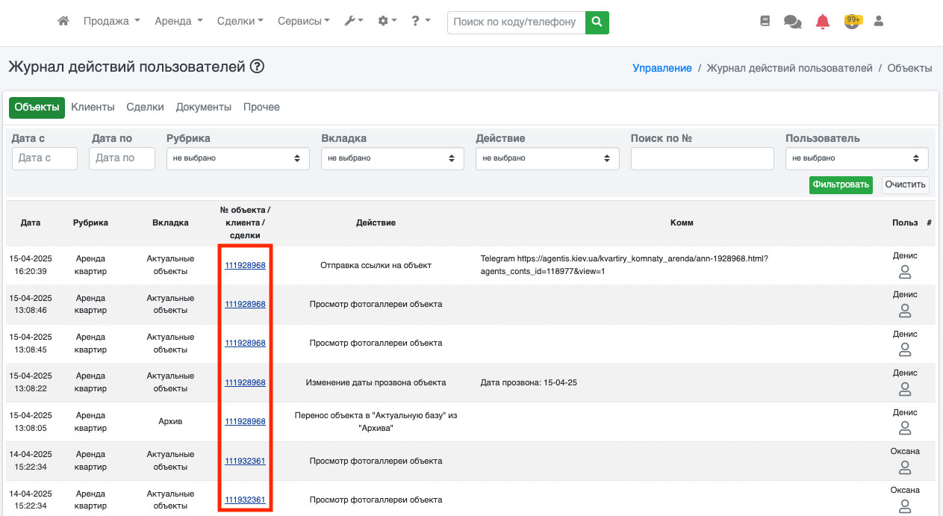
Task: Click help icon next to page title
Action: pyautogui.click(x=257, y=66)
